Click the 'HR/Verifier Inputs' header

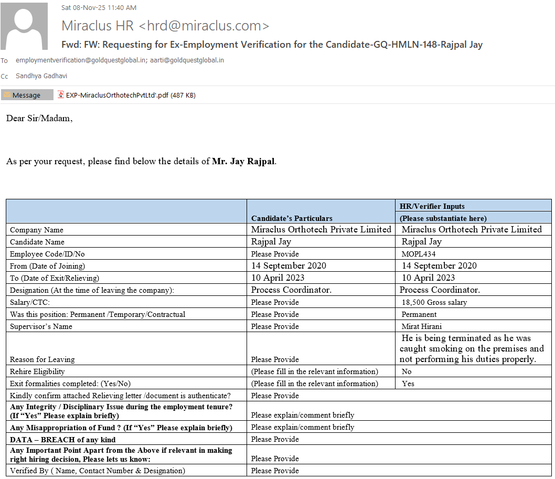(x=432, y=206)
